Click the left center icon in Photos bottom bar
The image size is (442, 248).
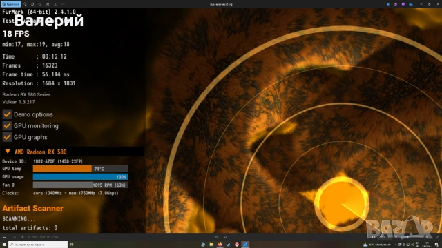point(217,237)
